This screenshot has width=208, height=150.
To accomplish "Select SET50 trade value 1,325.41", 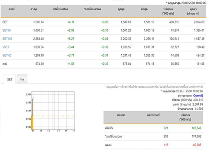I will [199, 30].
